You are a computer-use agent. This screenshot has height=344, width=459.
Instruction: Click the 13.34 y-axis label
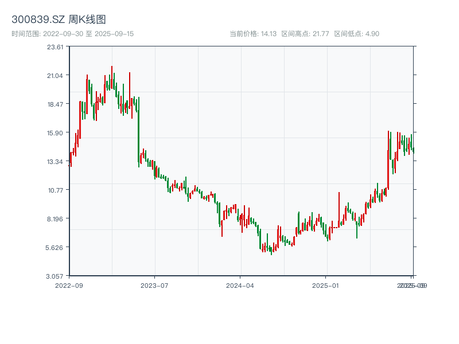click(55, 162)
